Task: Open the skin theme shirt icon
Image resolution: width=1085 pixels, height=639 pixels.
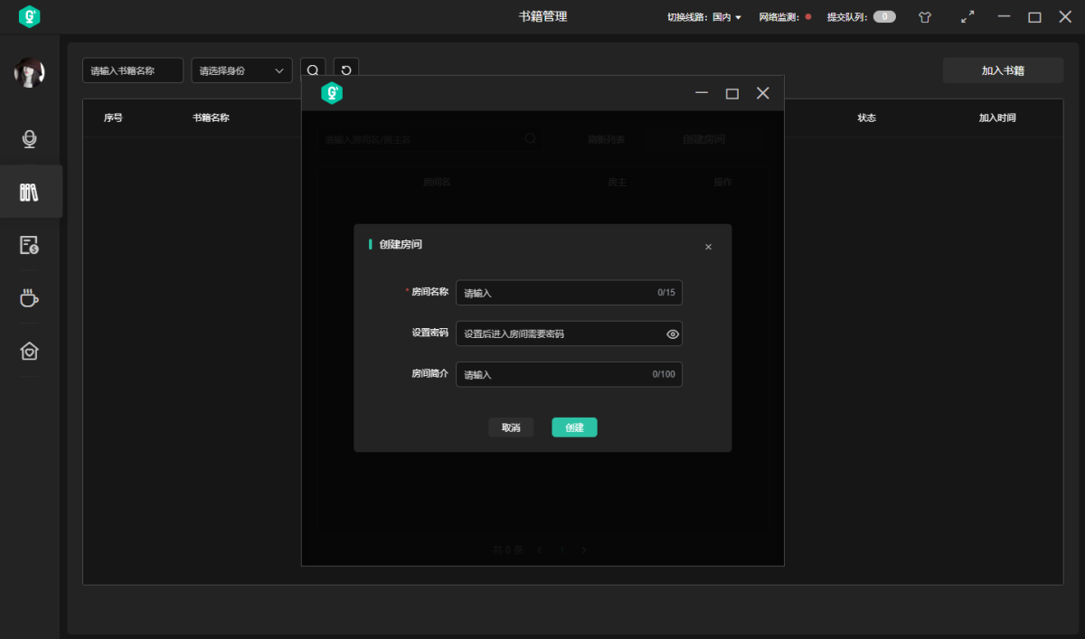Action: coord(924,17)
